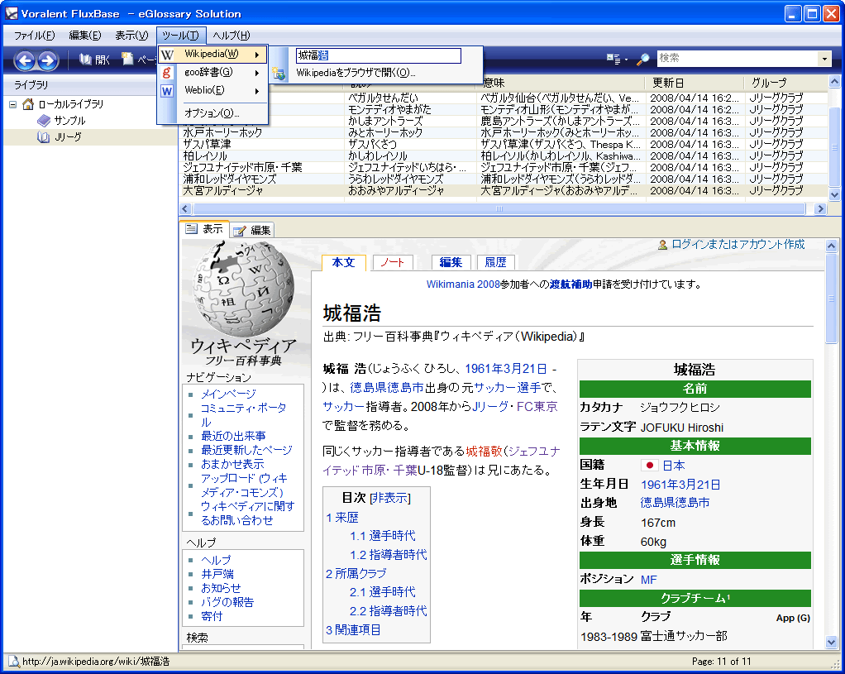The image size is (845, 674).
Task: Click the 徳島県徳島市 link in article text
Action: tap(387, 388)
